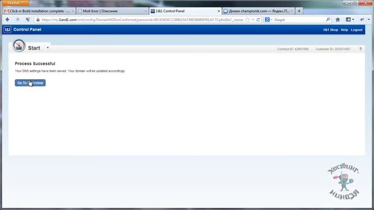Viewport: 374px width, 210px height.
Task: Go back to previous page
Action: tap(8, 19)
